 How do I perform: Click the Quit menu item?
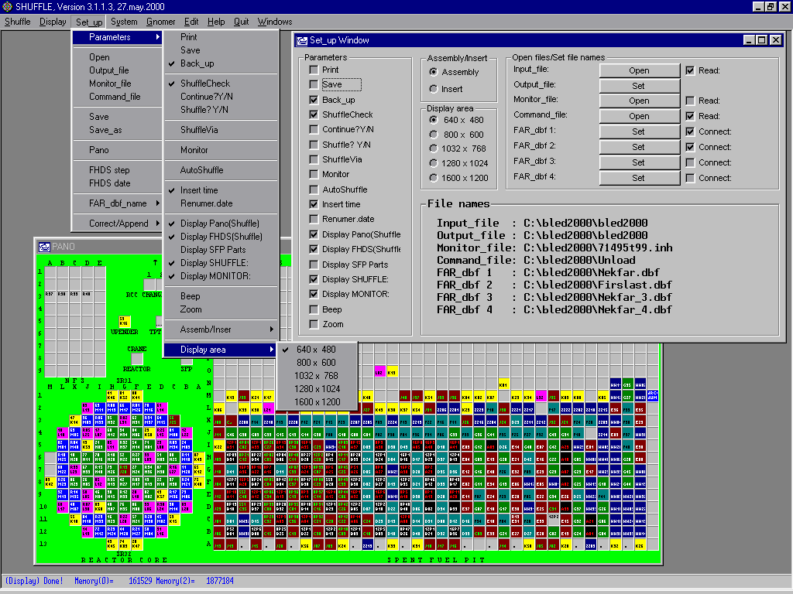241,22
